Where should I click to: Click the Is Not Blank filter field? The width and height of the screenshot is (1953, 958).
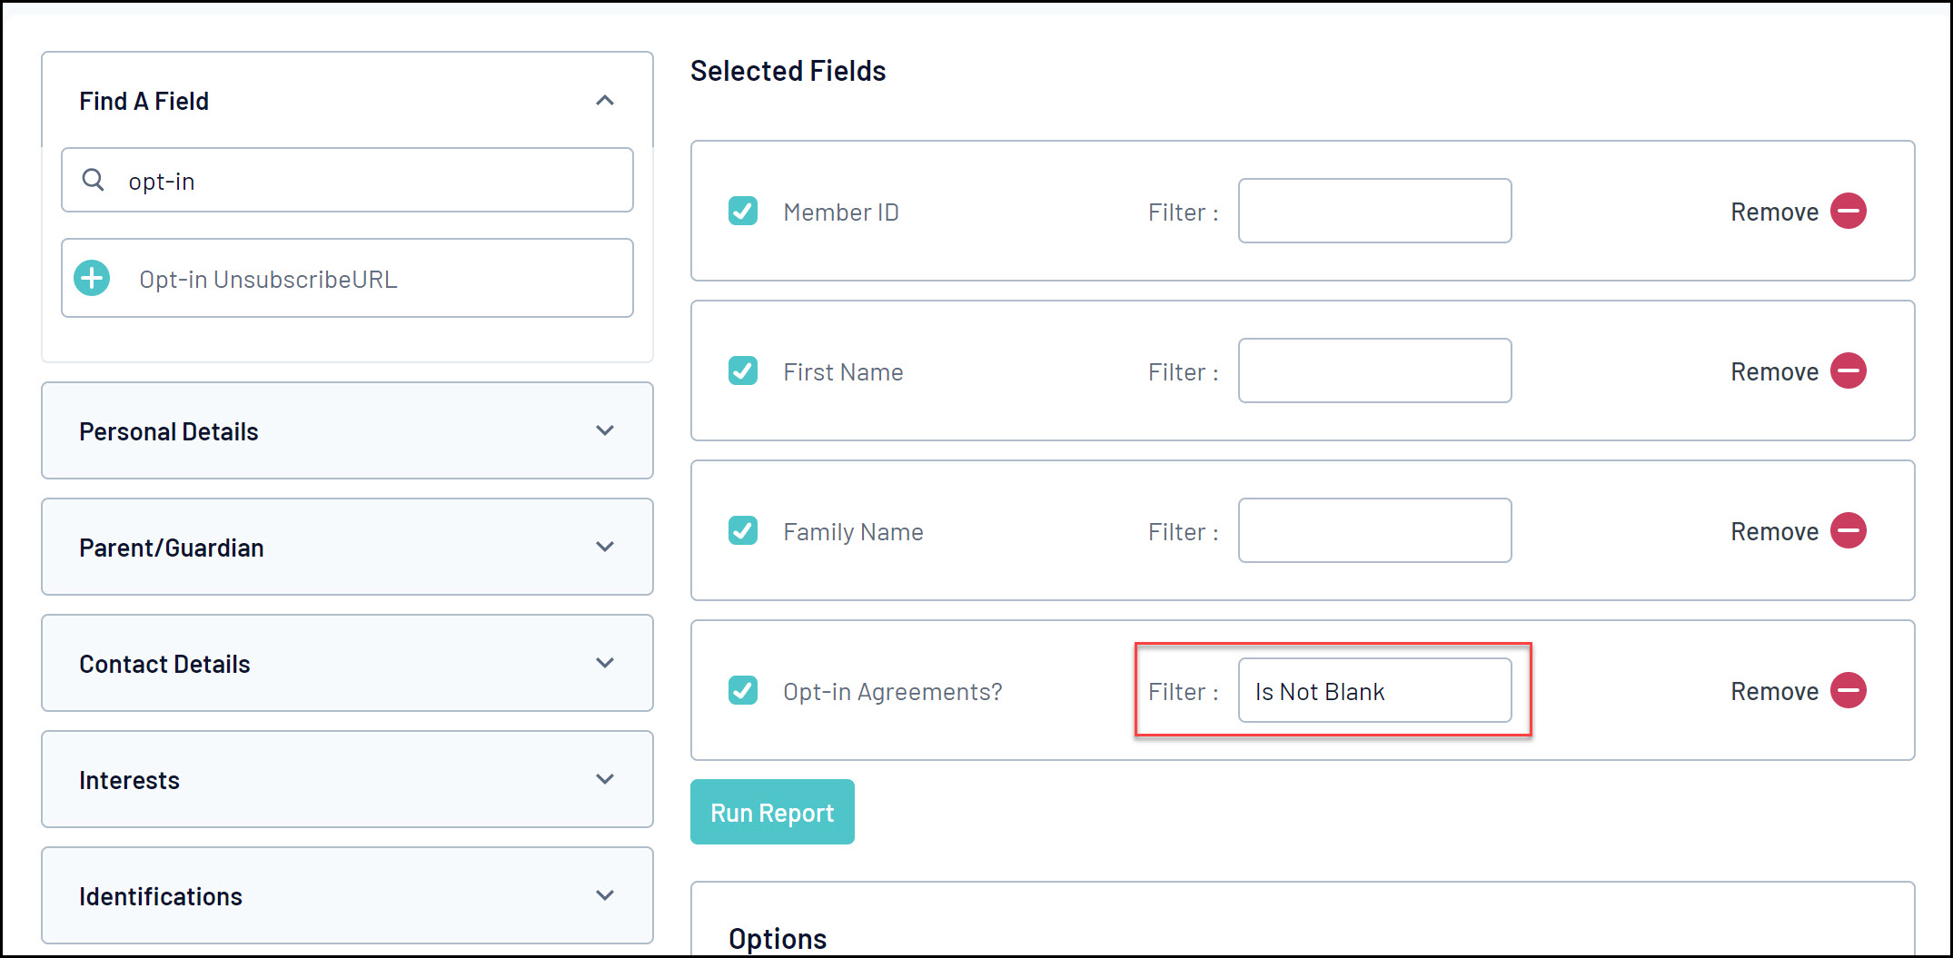(1374, 691)
